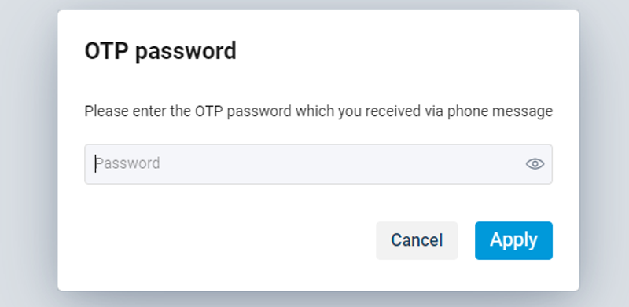Select the "OTP password" dialog heading
Viewport: 629px width, 307px height.
pos(160,51)
